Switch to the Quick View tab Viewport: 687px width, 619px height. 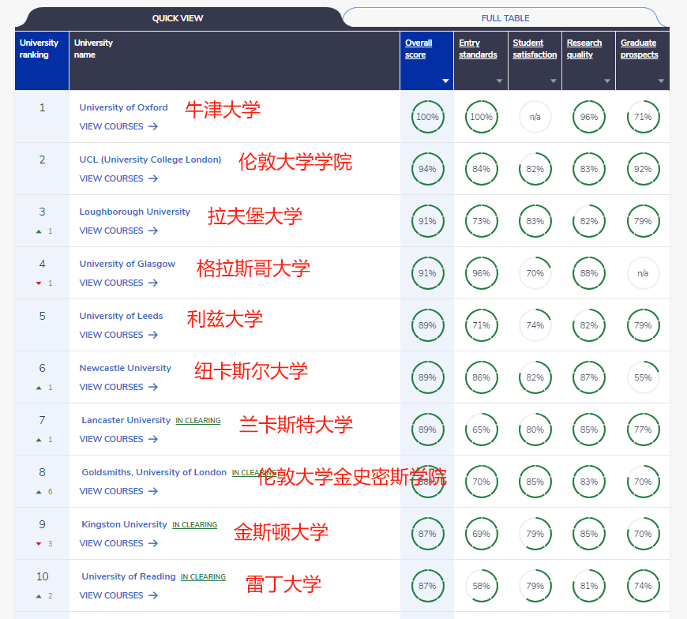[178, 18]
